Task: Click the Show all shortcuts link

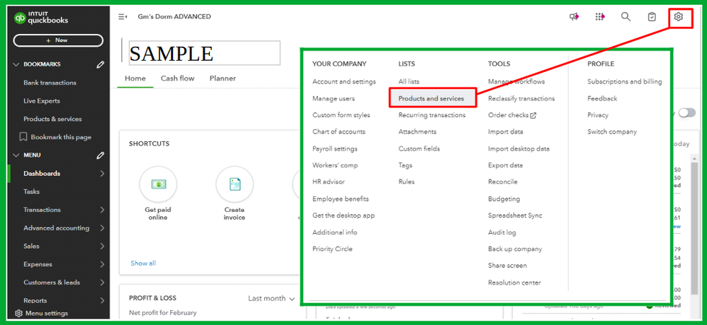Action: click(x=143, y=264)
